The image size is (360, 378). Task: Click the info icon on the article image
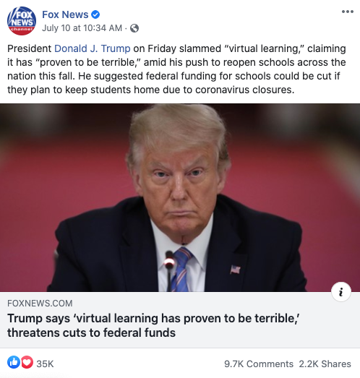(x=341, y=292)
